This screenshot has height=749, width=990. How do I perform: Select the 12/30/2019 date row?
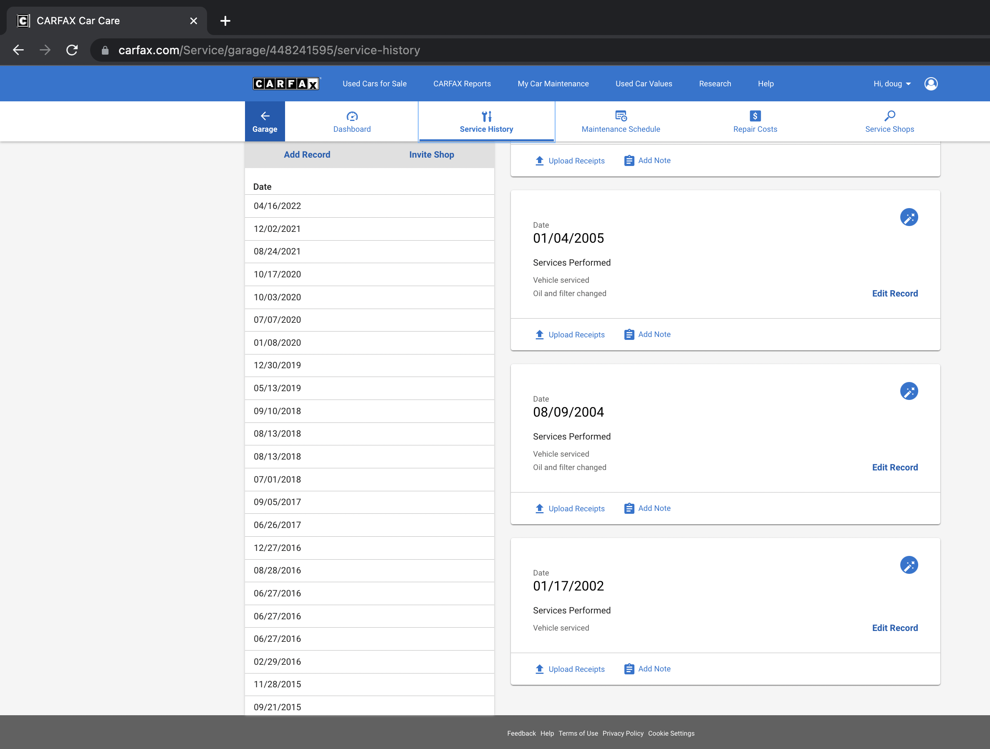370,365
